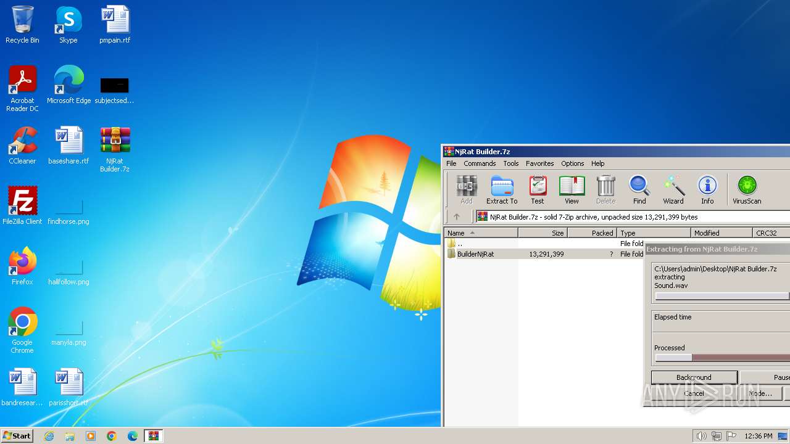790x444 pixels.
Task: Open Internet Explorer from the taskbar
Action: (49, 436)
